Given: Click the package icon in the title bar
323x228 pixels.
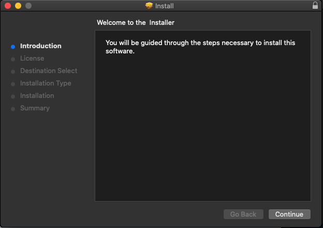Looking at the screenshot, I should [x=149, y=6].
